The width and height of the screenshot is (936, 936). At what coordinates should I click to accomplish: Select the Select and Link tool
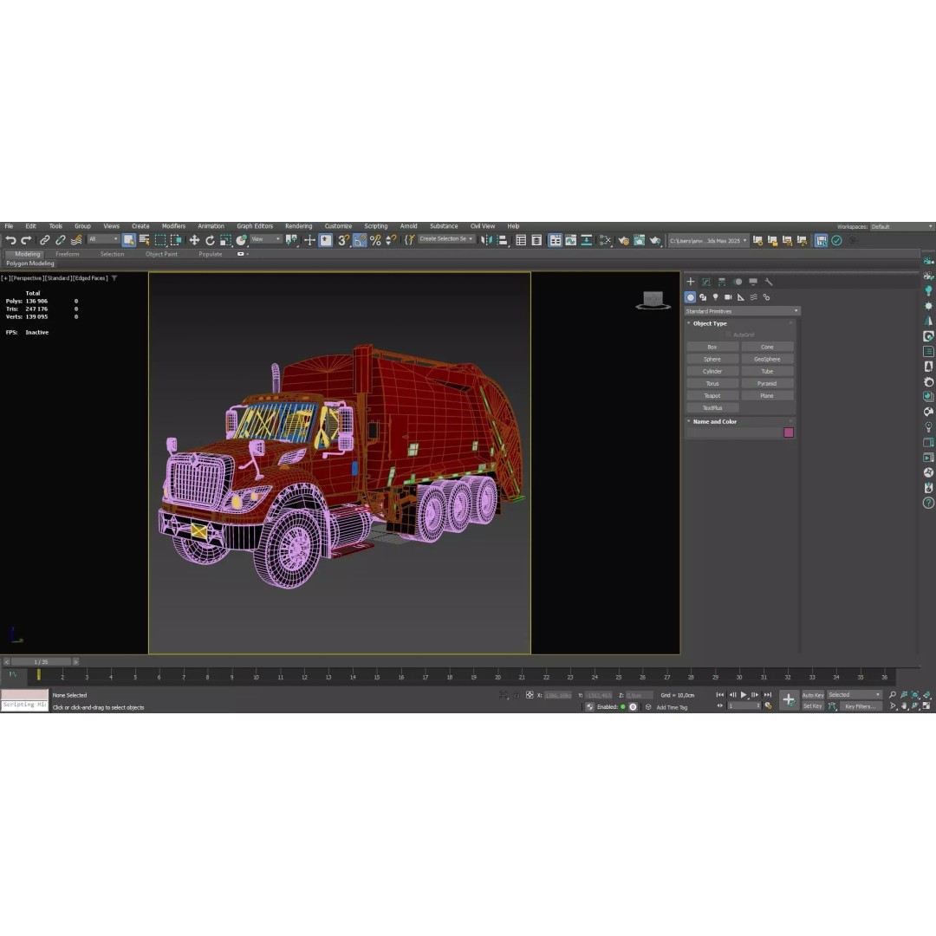45,240
